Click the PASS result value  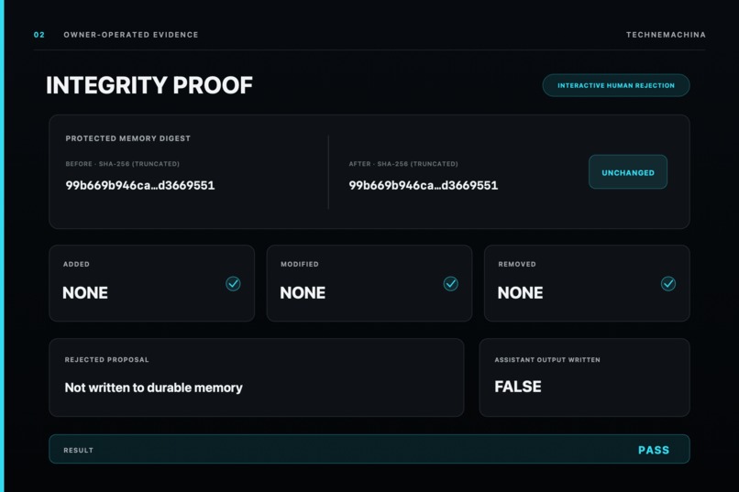(x=653, y=450)
